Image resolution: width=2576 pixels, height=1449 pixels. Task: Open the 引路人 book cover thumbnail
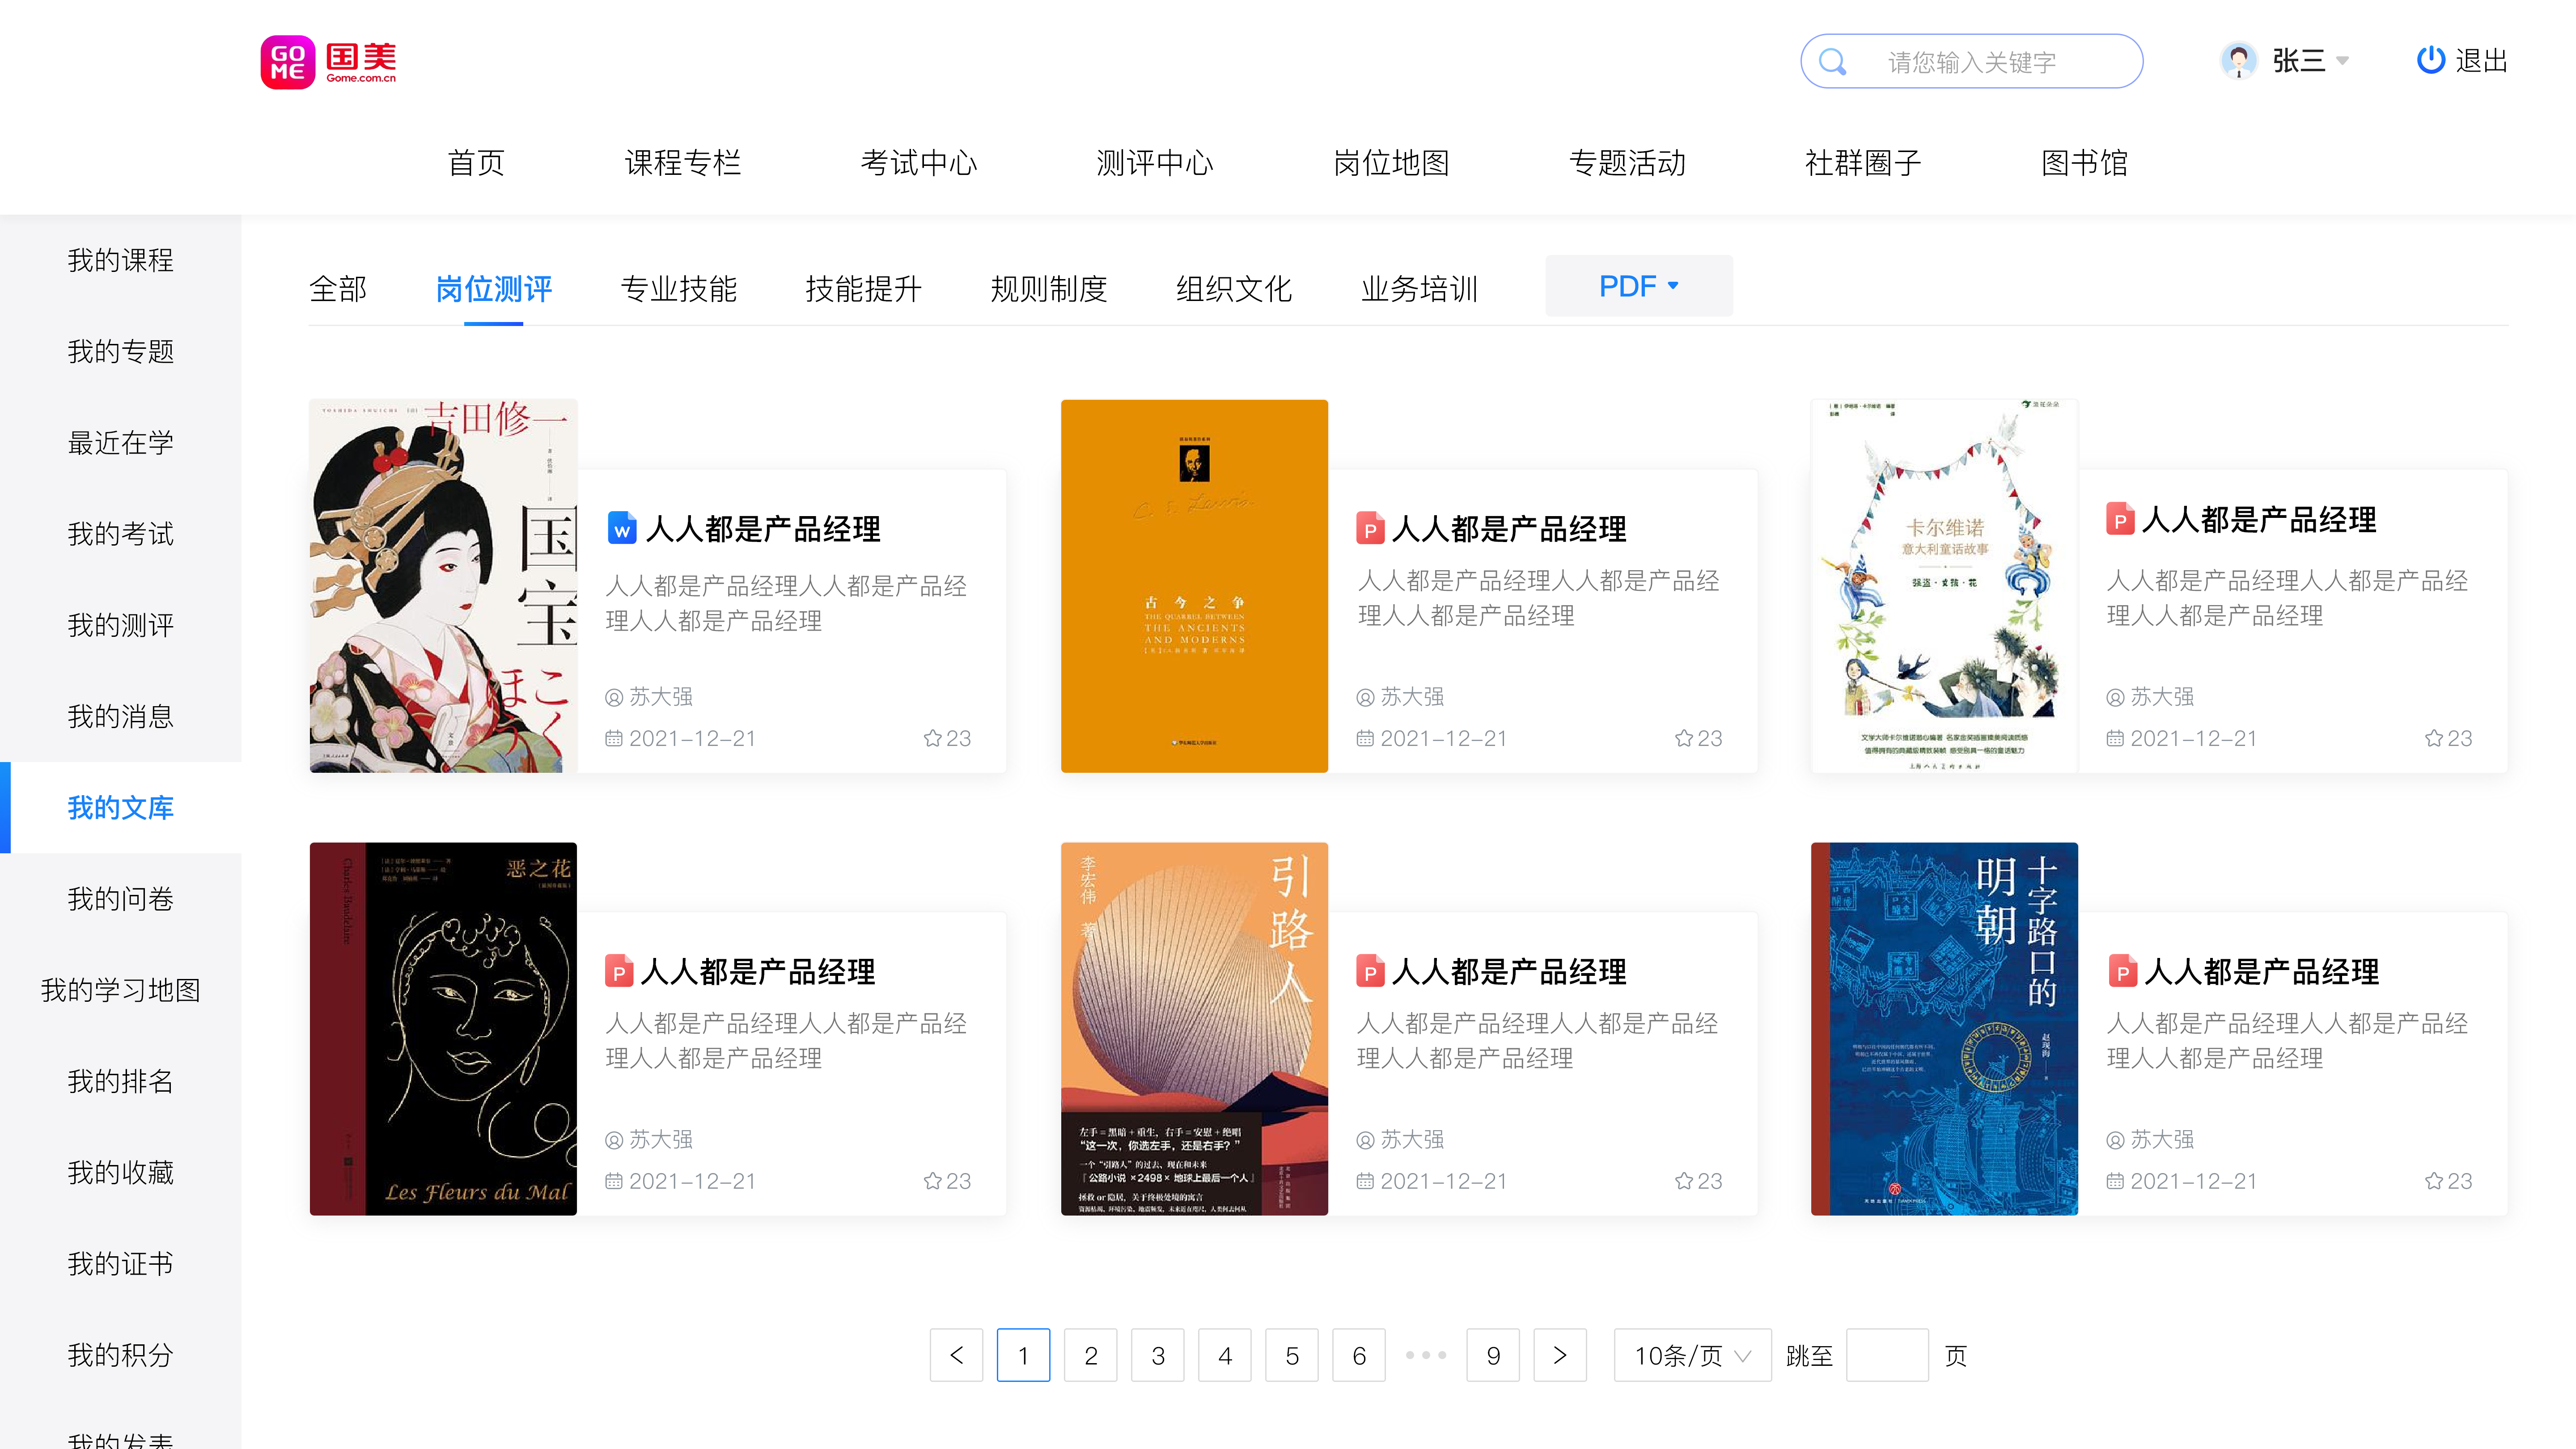[1194, 1029]
